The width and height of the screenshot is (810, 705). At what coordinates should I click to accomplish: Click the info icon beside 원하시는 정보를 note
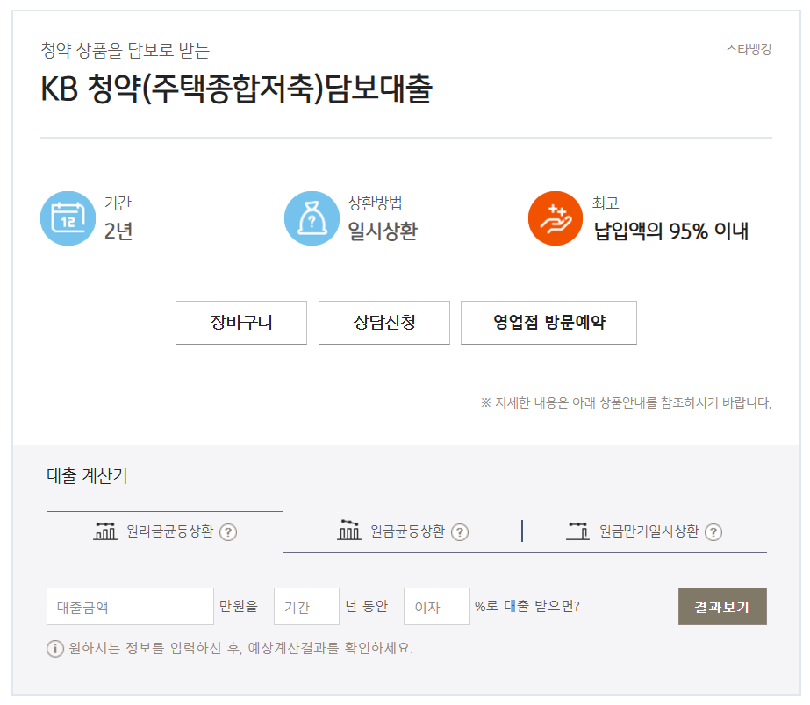(x=55, y=648)
